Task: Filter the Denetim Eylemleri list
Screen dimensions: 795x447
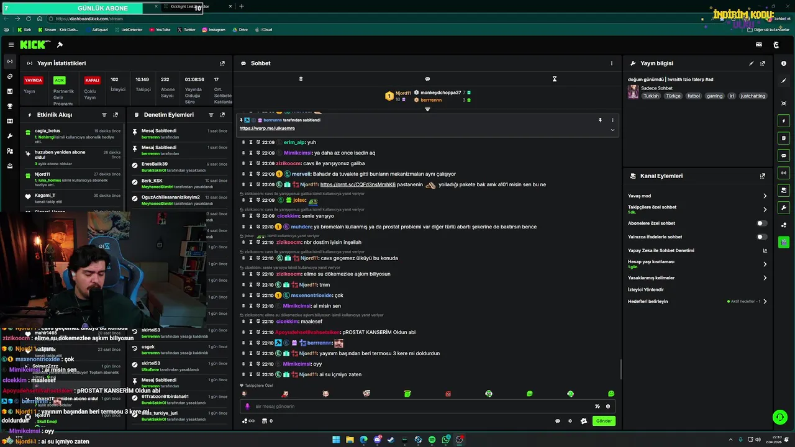Action: pyautogui.click(x=211, y=115)
